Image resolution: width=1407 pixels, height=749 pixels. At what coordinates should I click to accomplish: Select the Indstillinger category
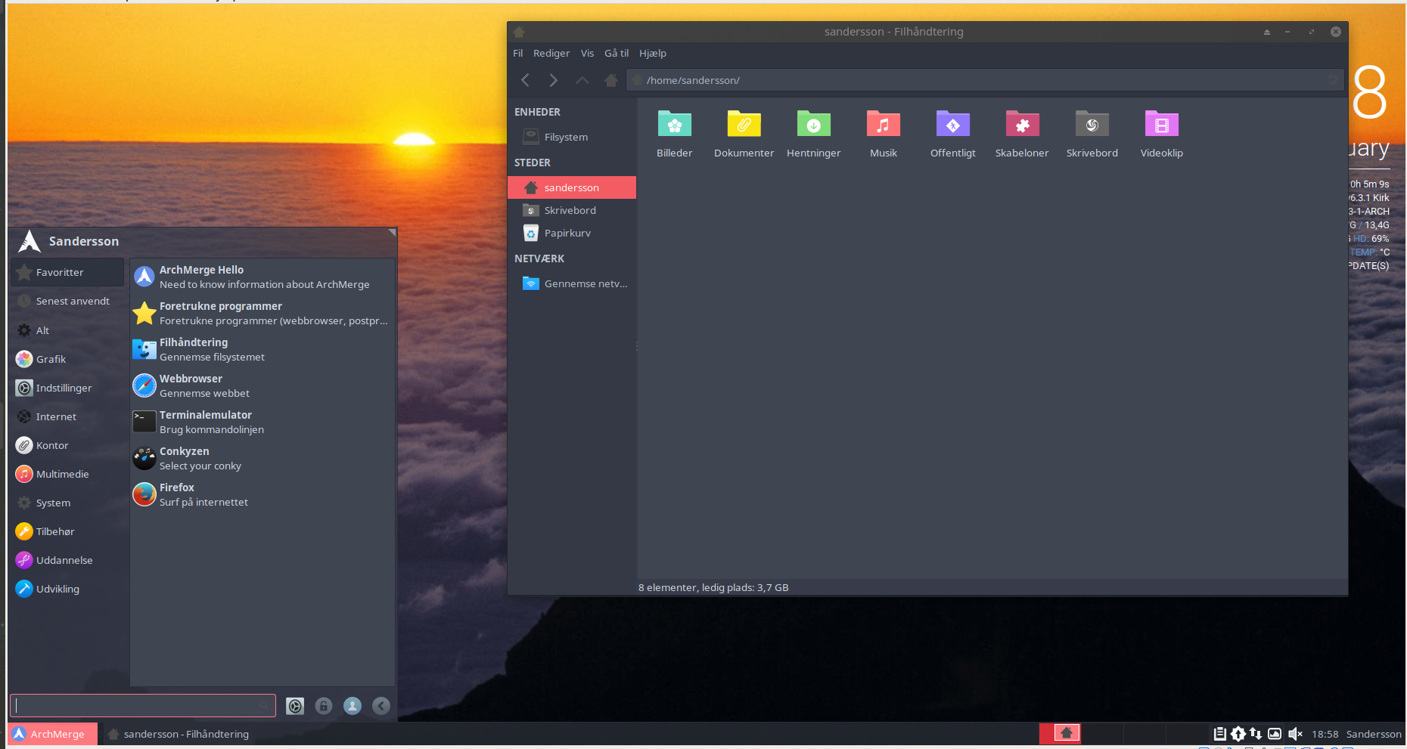click(x=67, y=388)
